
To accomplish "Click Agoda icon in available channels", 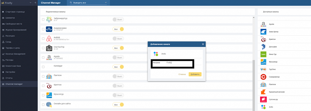I will pos(263,24).
